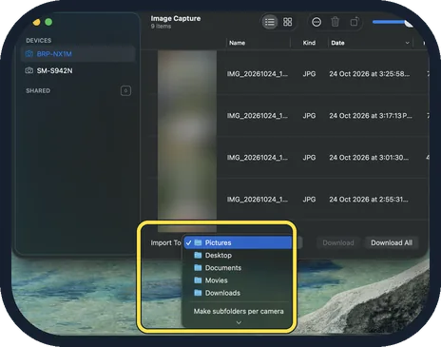The width and height of the screenshot is (441, 347).
Task: Click camera icon next to SM-S942N
Action: (x=29, y=70)
